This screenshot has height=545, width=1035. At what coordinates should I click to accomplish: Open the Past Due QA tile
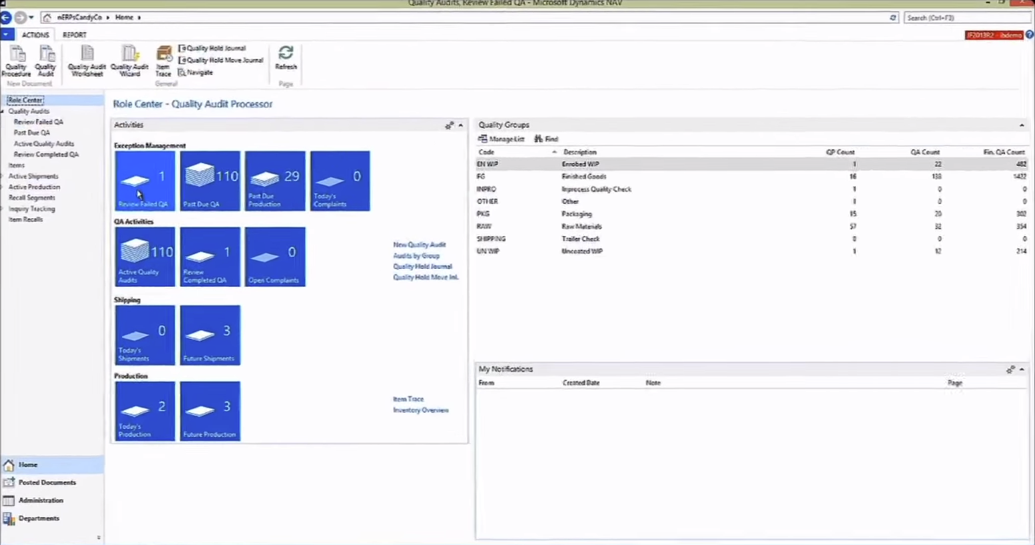(210, 181)
